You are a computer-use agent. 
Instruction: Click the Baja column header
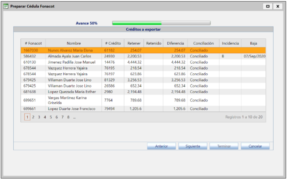pos(254,43)
